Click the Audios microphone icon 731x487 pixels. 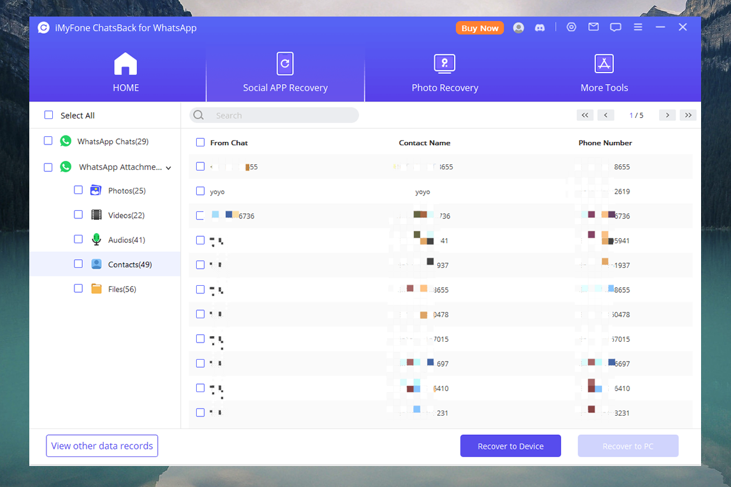click(97, 239)
